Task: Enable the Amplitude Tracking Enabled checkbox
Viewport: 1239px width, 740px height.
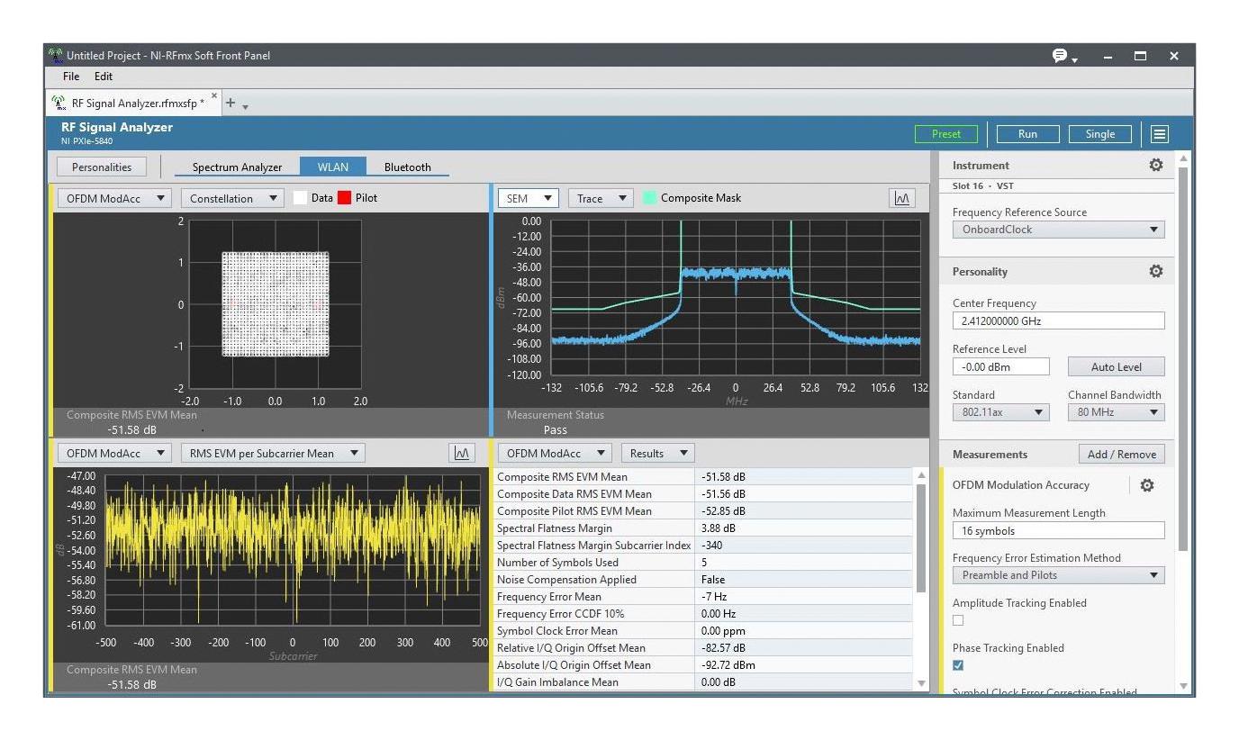Action: pyautogui.click(x=958, y=620)
